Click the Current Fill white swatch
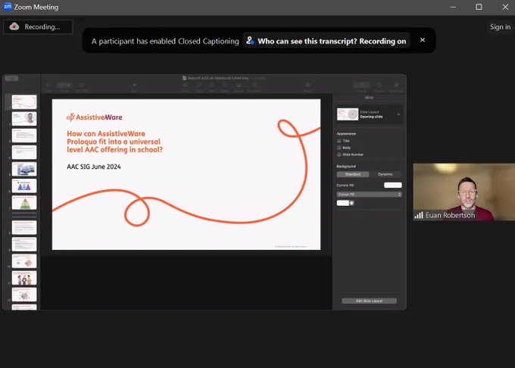This screenshot has height=368, width=515. (x=393, y=186)
